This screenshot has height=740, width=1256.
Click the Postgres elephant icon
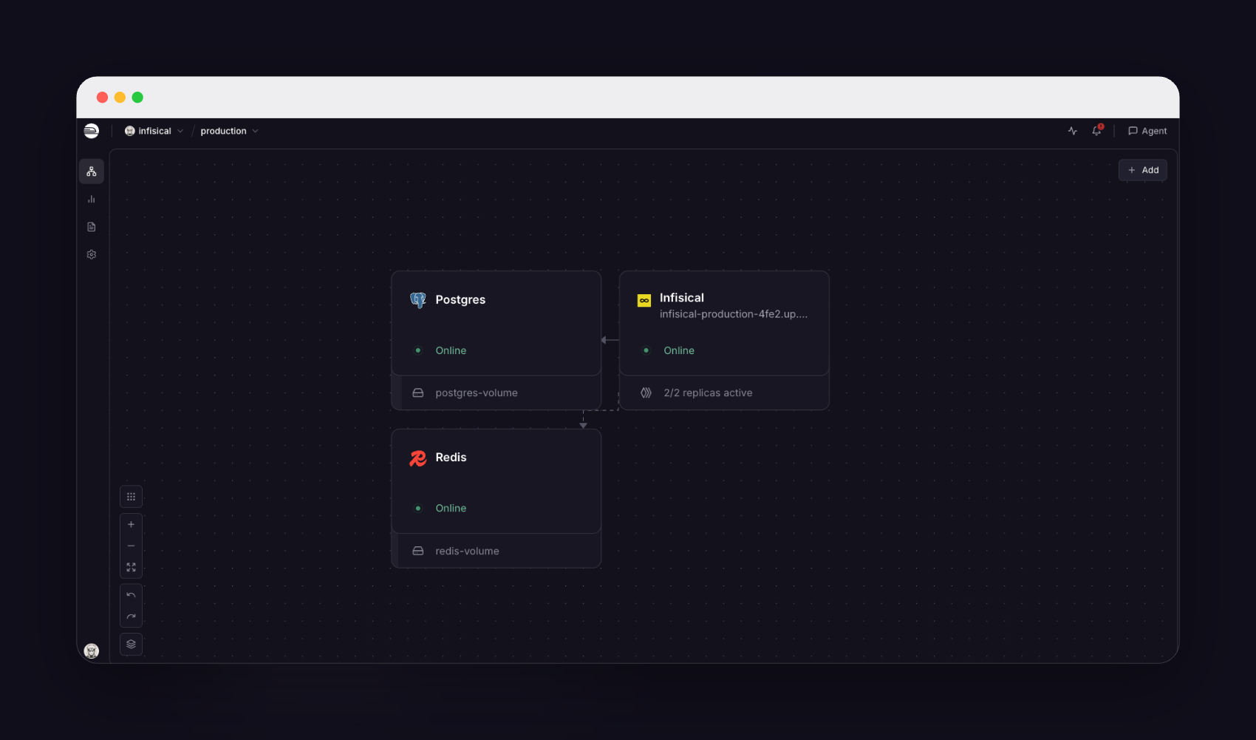coord(418,299)
